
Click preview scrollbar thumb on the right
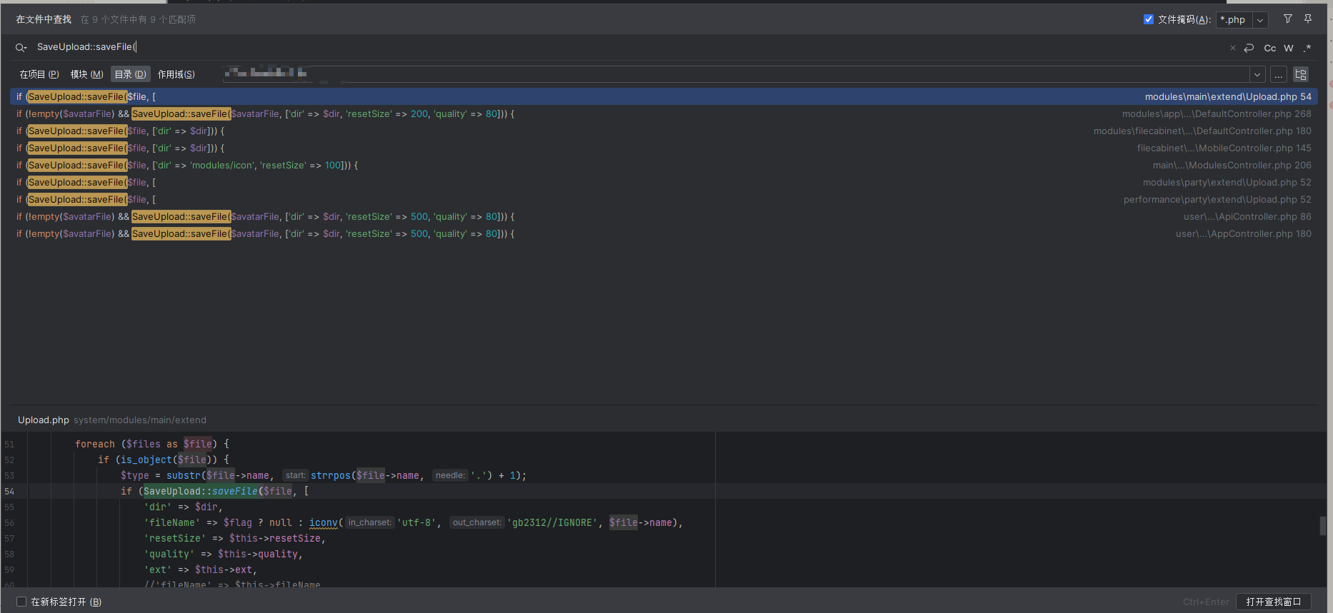pyautogui.click(x=1323, y=525)
